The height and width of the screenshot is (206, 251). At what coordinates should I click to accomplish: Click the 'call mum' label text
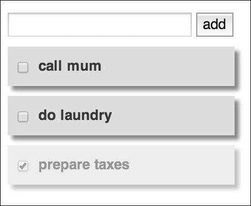70,66
